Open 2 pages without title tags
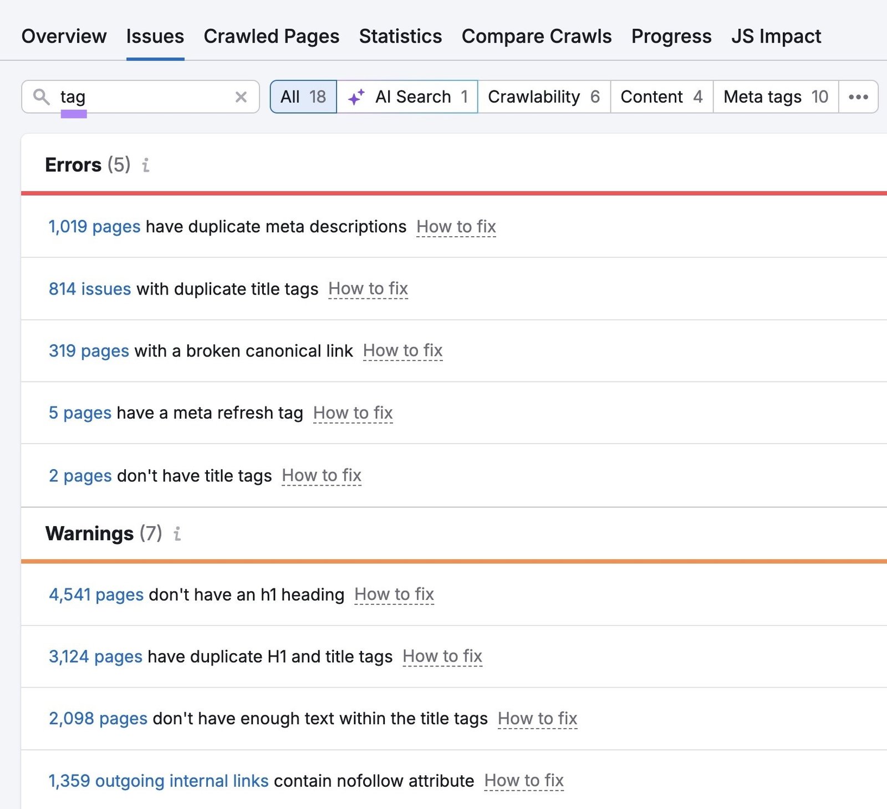The image size is (887, 809). (80, 476)
